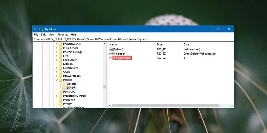Click the '(value not set)' data cell
The image size is (267, 133).
[192, 49]
